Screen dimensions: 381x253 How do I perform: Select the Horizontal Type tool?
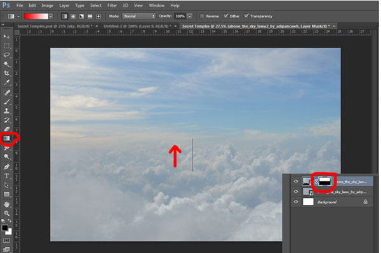pos(6,176)
